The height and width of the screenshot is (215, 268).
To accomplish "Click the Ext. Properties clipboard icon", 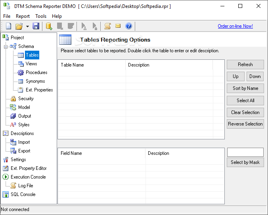I will (x=21, y=90).
